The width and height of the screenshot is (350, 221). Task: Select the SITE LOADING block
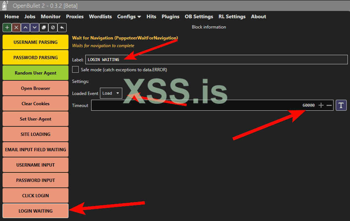(x=36, y=134)
